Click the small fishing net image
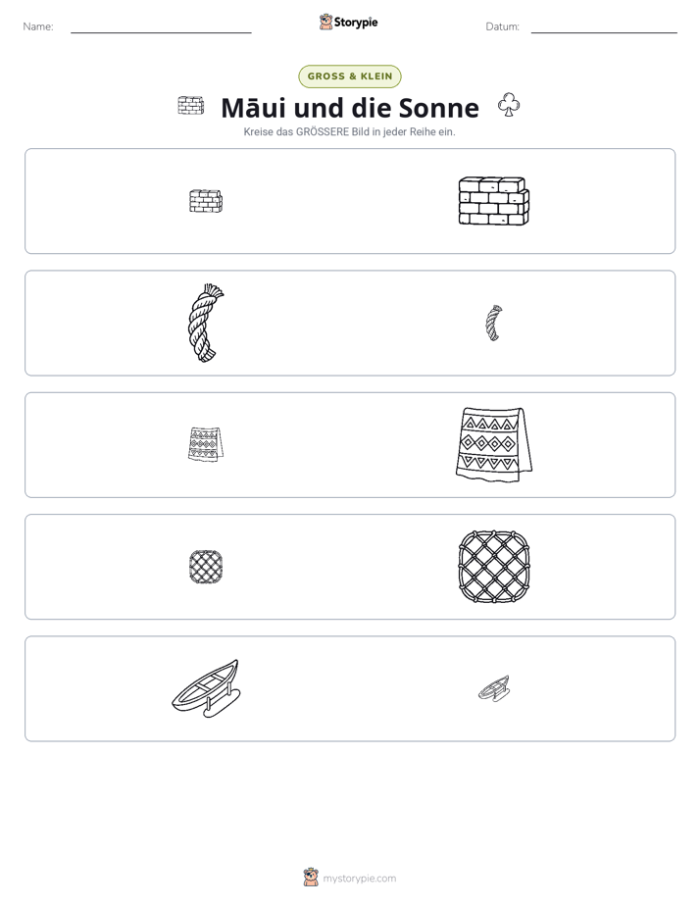 click(x=206, y=567)
